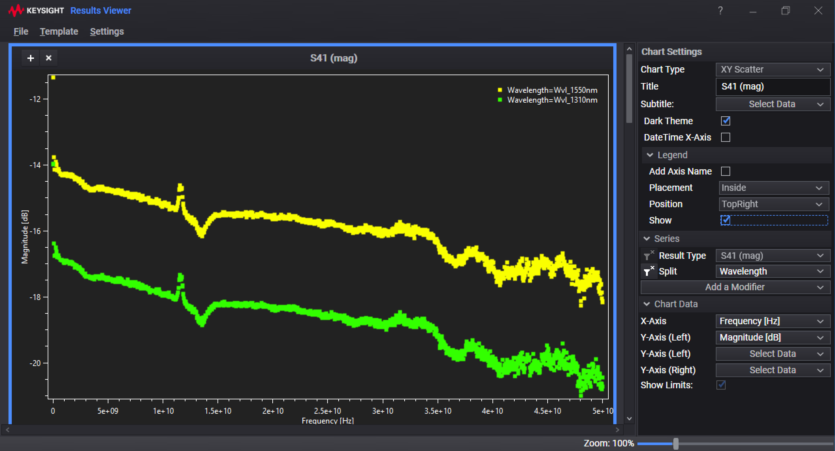
Task: Click the scroll-left arrow of the horizontal scrollbar
Action: click(x=8, y=430)
